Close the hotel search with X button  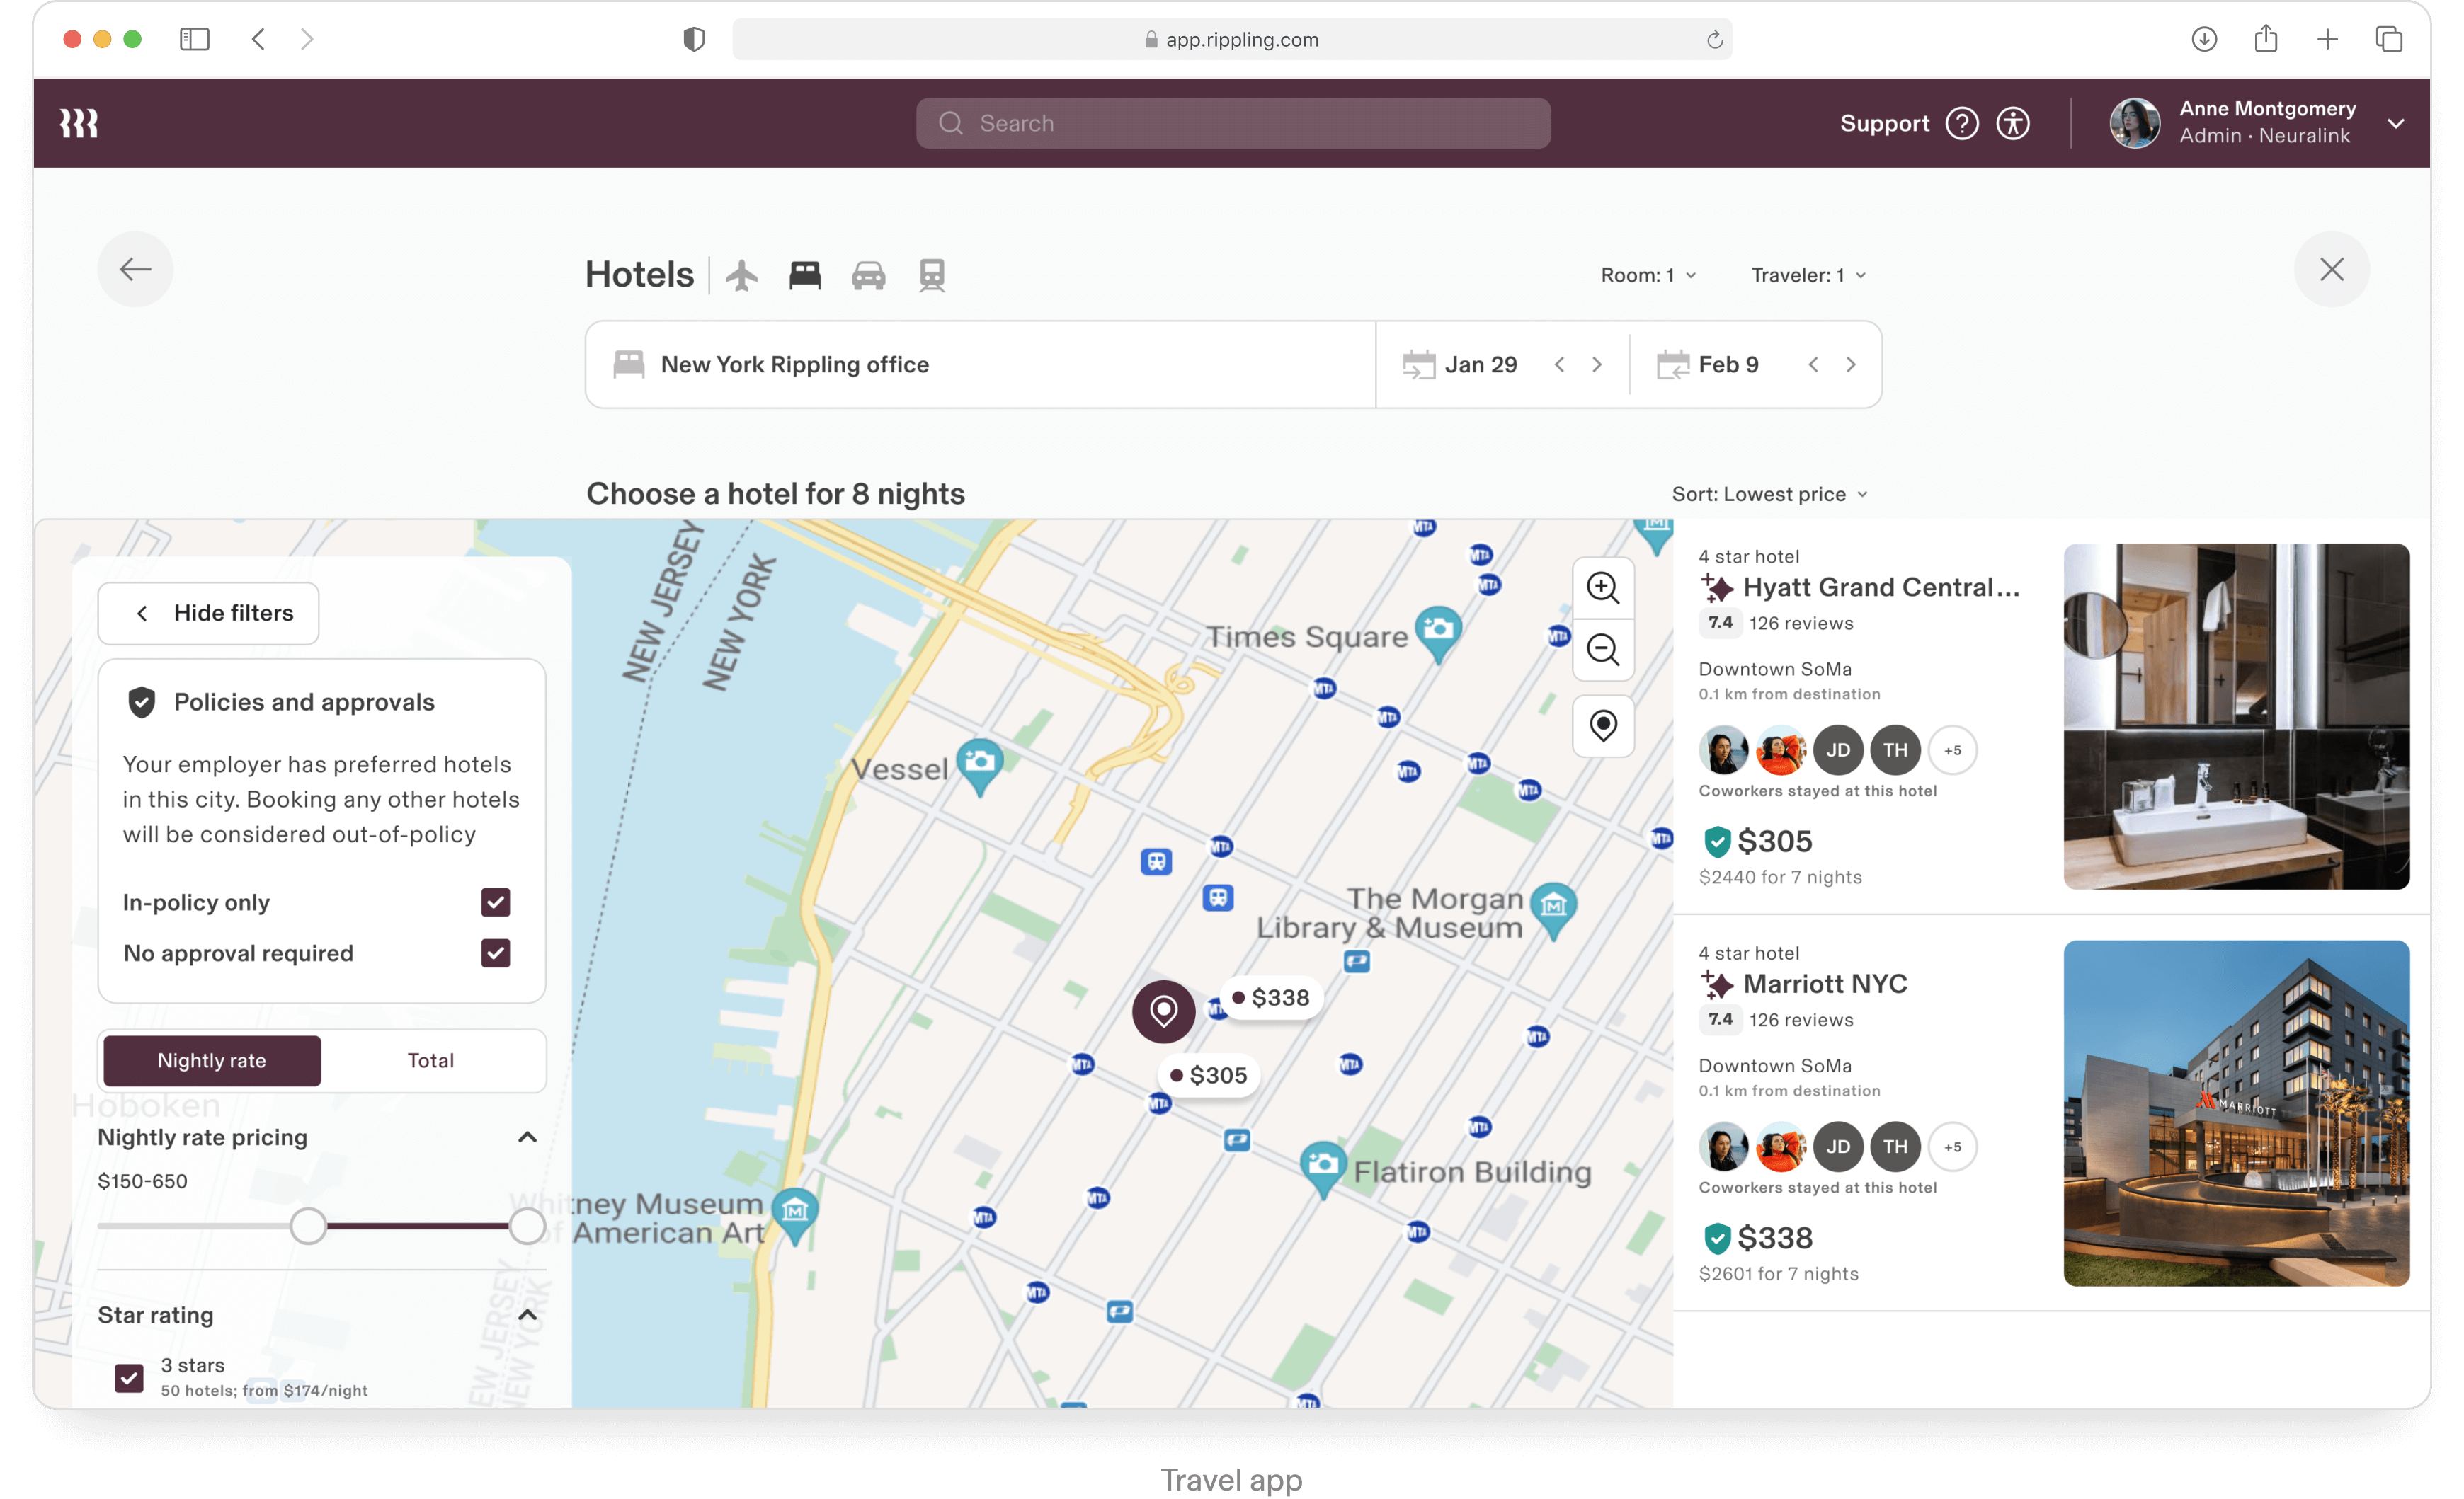coord(2331,269)
